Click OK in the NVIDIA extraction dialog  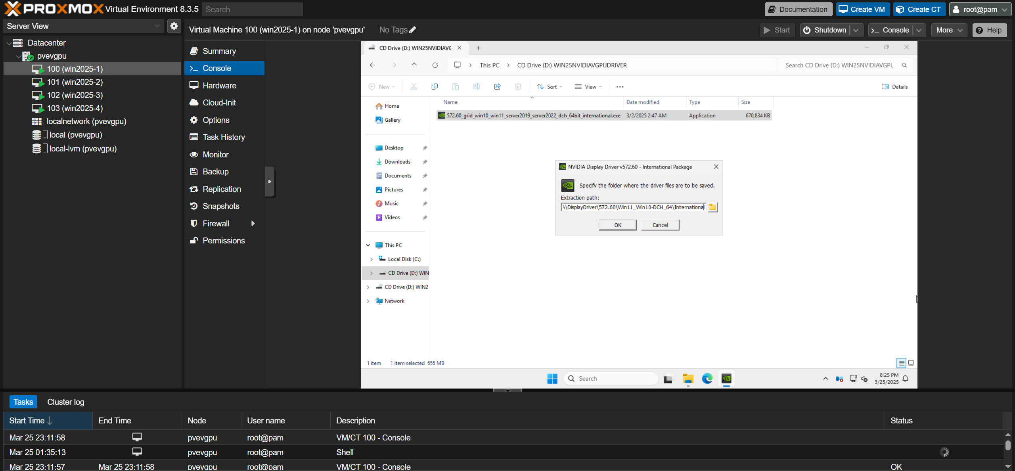[x=618, y=225]
